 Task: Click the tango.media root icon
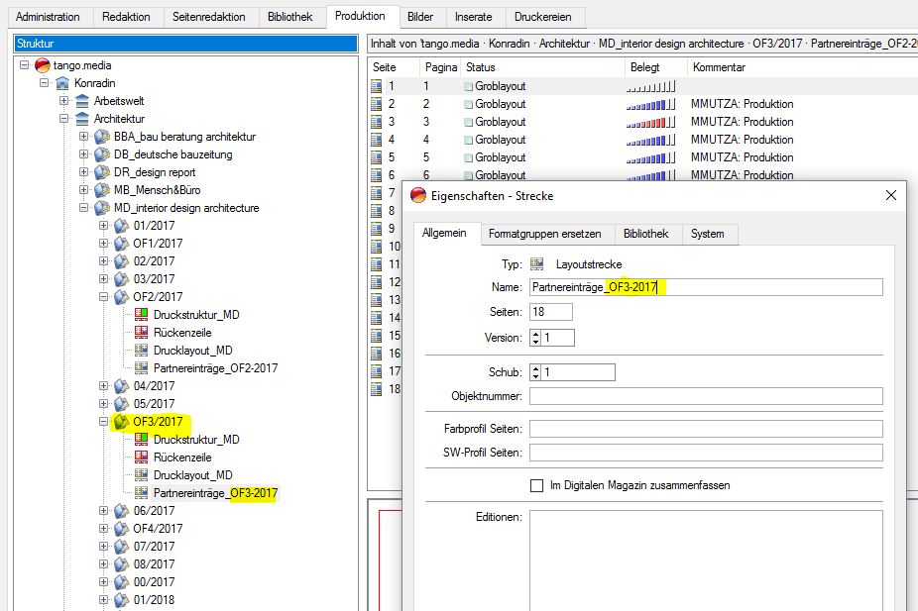(42, 65)
